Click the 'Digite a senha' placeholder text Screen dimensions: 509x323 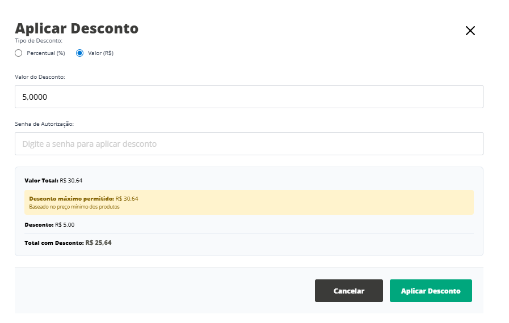[x=89, y=144]
